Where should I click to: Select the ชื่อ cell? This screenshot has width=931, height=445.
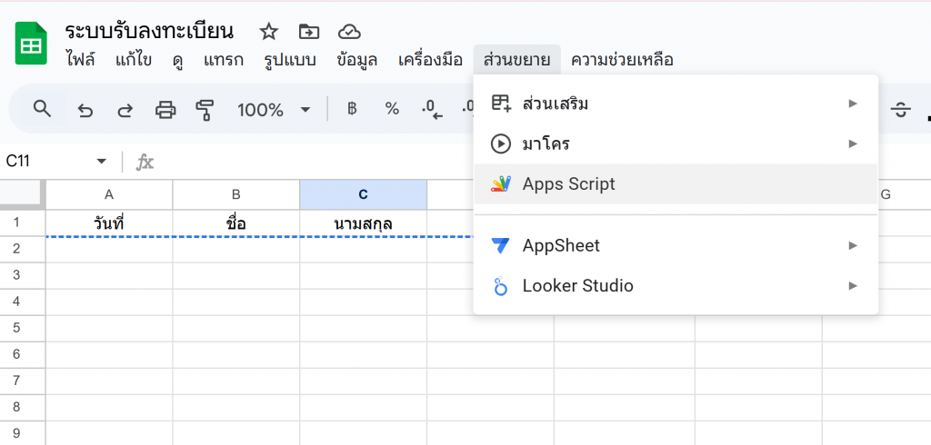(x=236, y=223)
